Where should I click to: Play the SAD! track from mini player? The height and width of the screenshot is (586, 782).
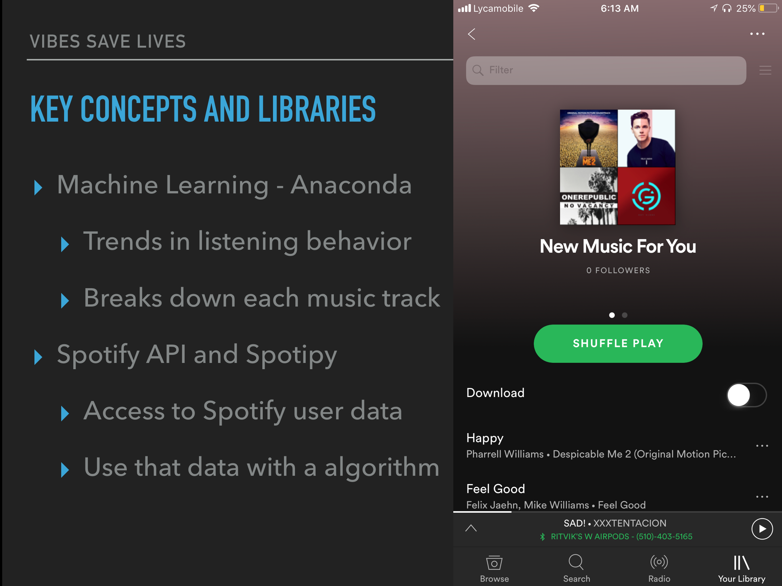762,529
